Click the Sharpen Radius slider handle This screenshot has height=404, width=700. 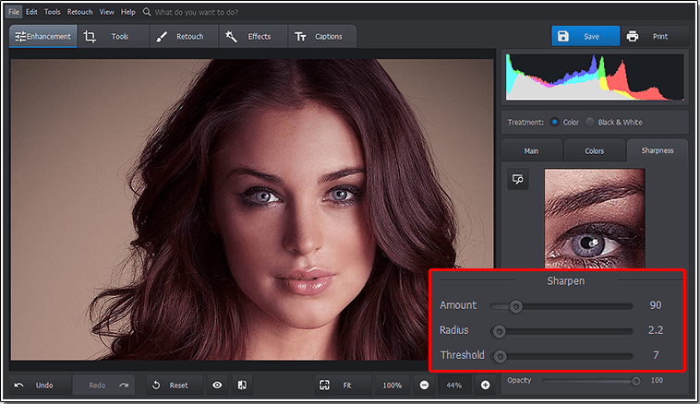pos(499,331)
